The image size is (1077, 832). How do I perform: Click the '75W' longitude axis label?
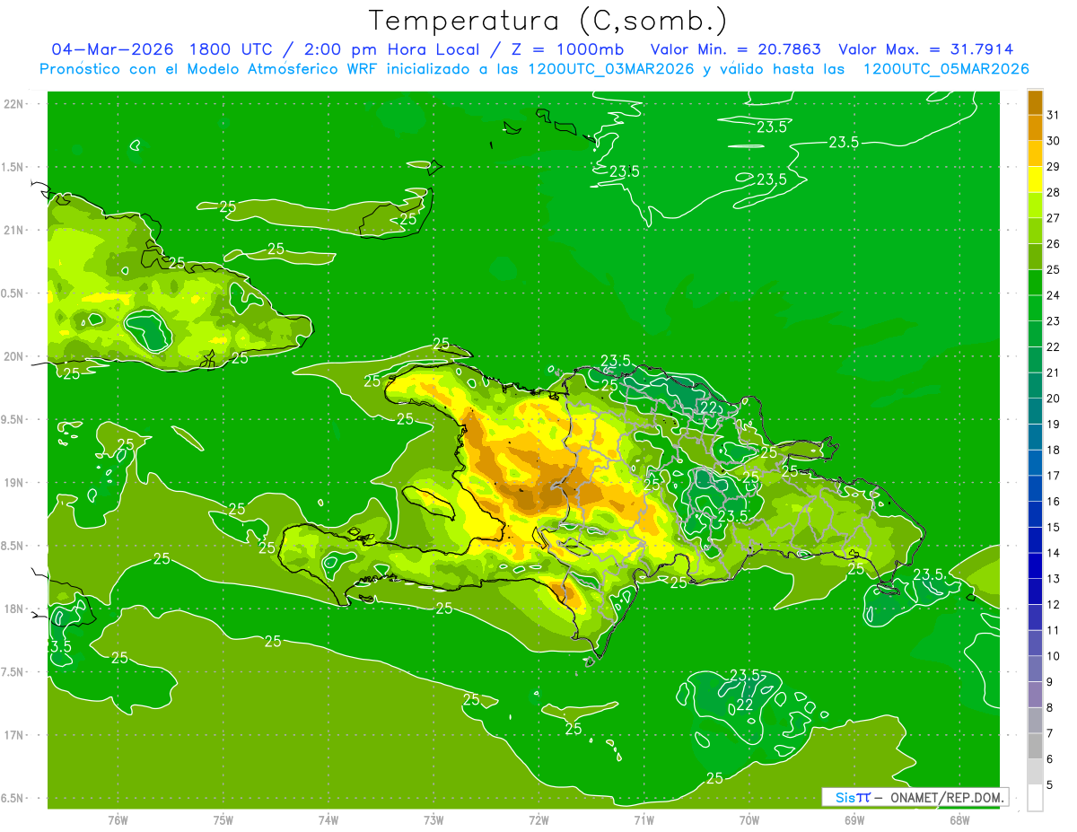pyautogui.click(x=223, y=820)
